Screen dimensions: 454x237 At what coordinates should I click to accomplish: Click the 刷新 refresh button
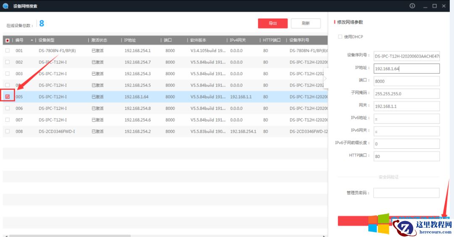[306, 24]
